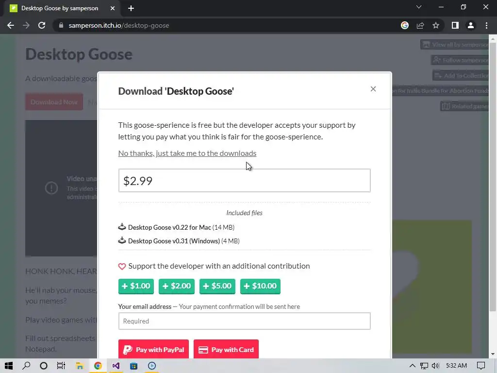The height and width of the screenshot is (373, 497).
Task: Select 'Desktop Goose v0.22 for Mac' text
Action: pyautogui.click(x=169, y=227)
